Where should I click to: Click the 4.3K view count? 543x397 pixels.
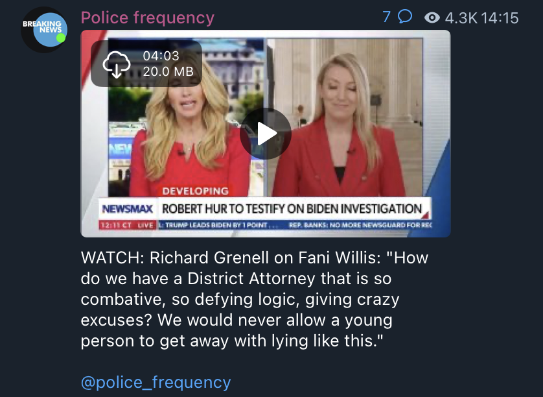pyautogui.click(x=461, y=18)
